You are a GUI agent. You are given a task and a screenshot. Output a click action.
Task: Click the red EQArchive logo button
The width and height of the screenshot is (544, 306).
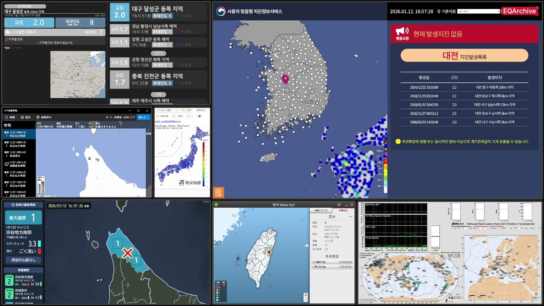click(x=519, y=11)
